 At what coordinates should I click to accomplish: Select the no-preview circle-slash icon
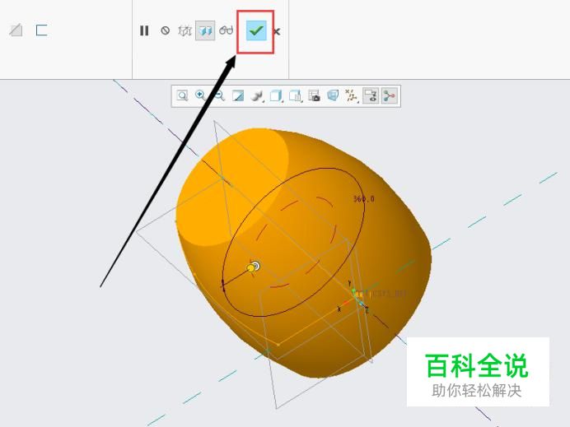165,30
